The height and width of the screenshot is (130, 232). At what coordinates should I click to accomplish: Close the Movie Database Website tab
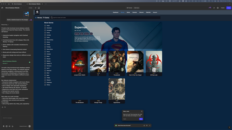(42, 4)
